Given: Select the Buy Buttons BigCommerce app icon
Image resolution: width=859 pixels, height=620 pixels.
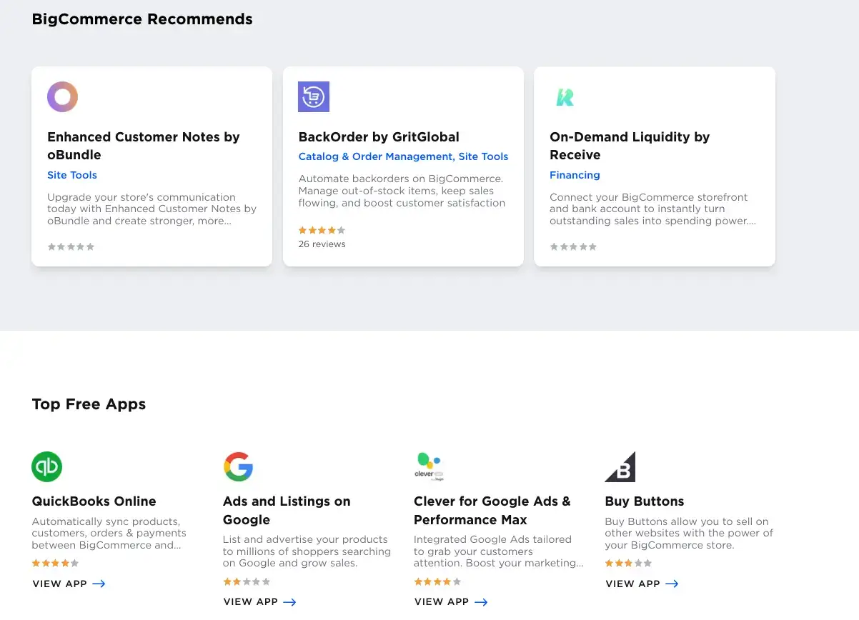Looking at the screenshot, I should [x=620, y=466].
